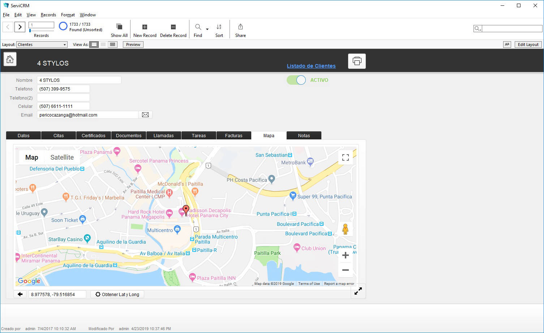Click the printer icon button
The width and height of the screenshot is (544, 333).
click(x=357, y=61)
